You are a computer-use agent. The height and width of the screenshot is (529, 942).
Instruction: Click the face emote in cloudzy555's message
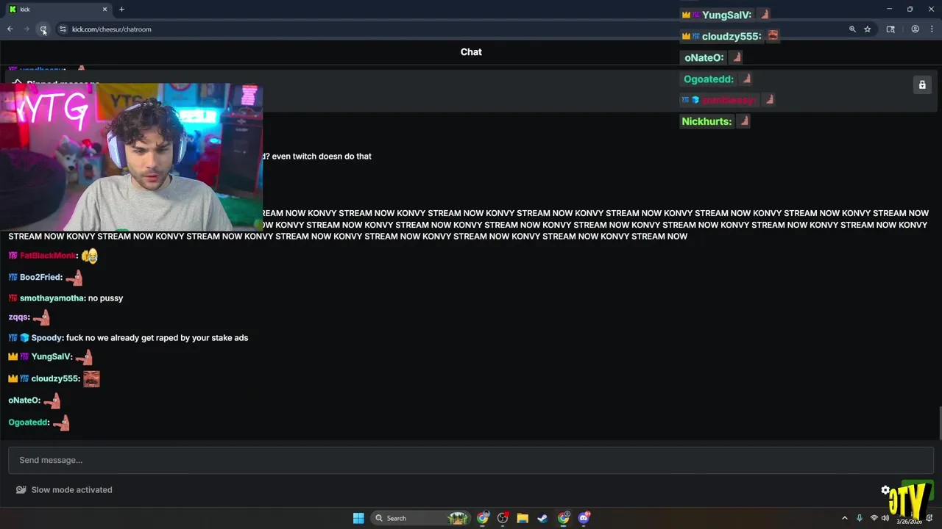tap(91, 379)
